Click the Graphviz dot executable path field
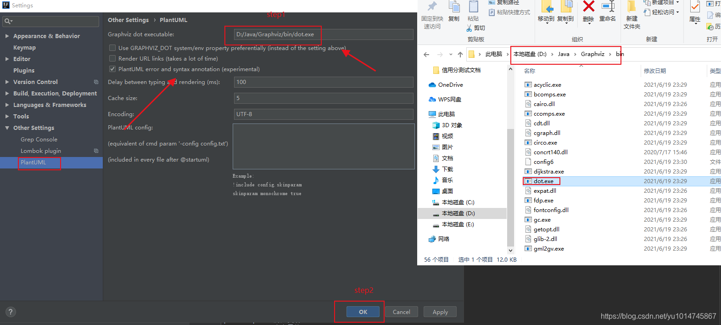The height and width of the screenshot is (325, 721). click(324, 34)
